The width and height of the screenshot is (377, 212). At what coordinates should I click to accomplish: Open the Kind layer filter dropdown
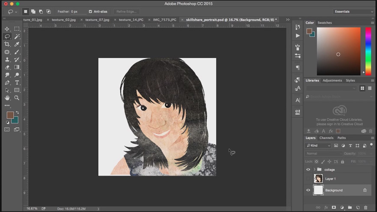(x=319, y=146)
